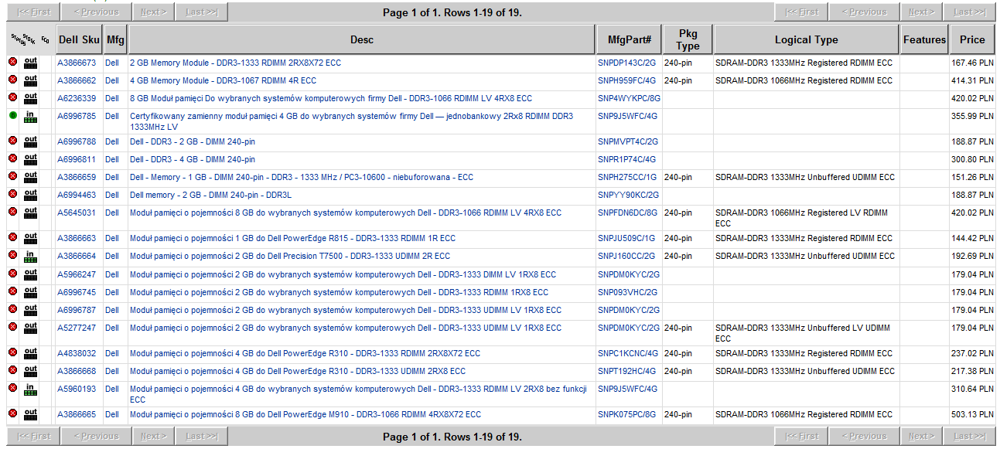Open the SKU link A3866665
Viewport: 1000px width, 449px height.
point(77,414)
